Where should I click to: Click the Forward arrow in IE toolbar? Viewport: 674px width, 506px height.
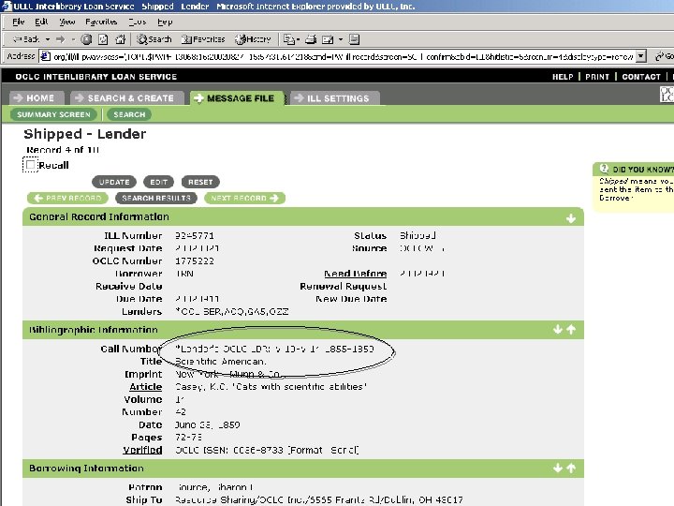pos(60,39)
